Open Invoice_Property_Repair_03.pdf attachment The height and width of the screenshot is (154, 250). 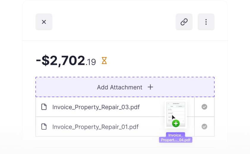click(96, 107)
